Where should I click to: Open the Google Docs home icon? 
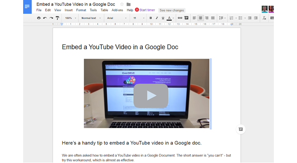click(x=27, y=7)
